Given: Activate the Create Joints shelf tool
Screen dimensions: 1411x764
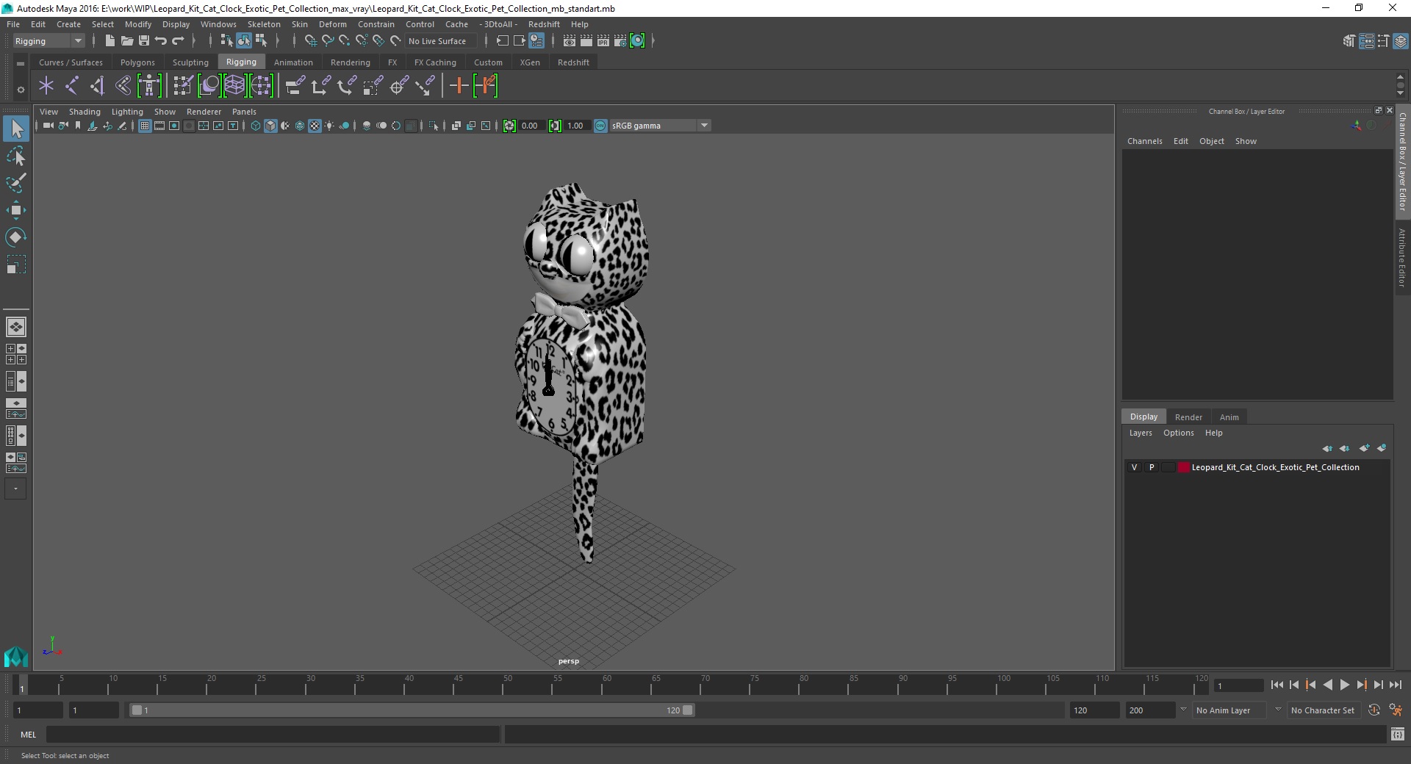Looking at the screenshot, I should point(72,86).
